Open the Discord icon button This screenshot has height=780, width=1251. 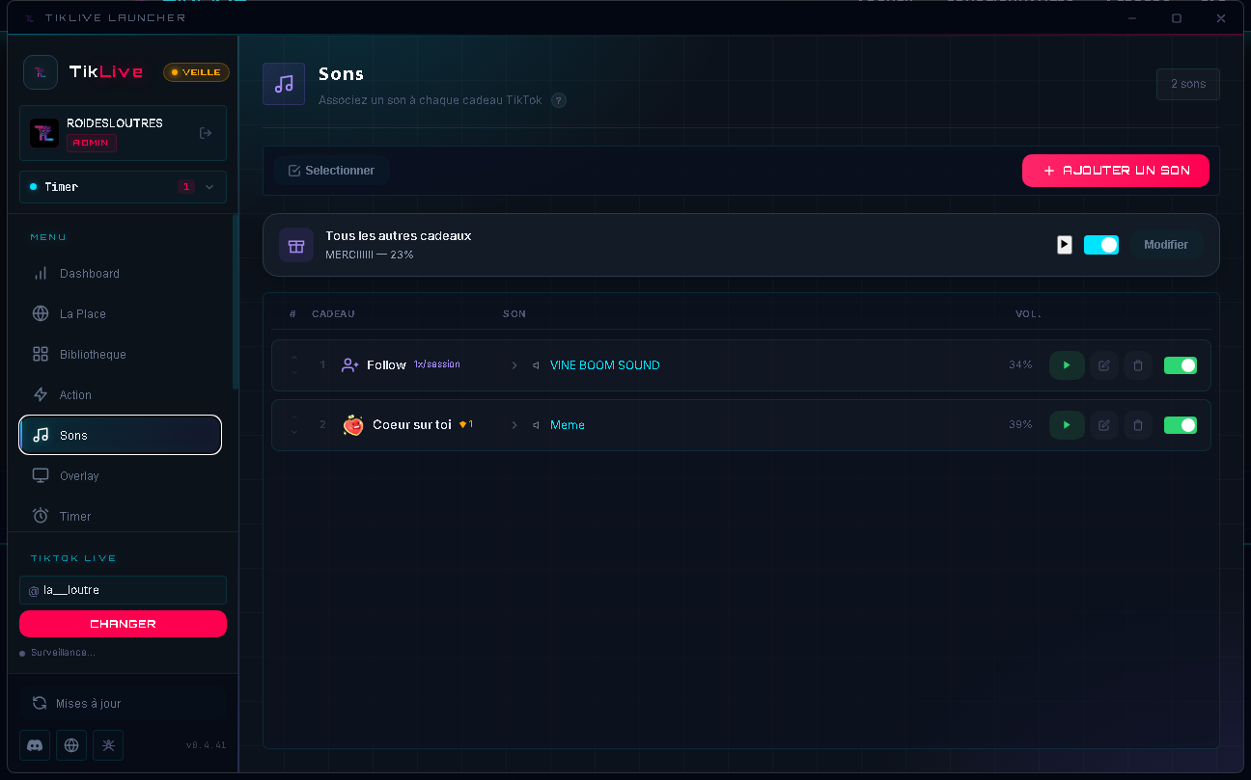pos(35,745)
